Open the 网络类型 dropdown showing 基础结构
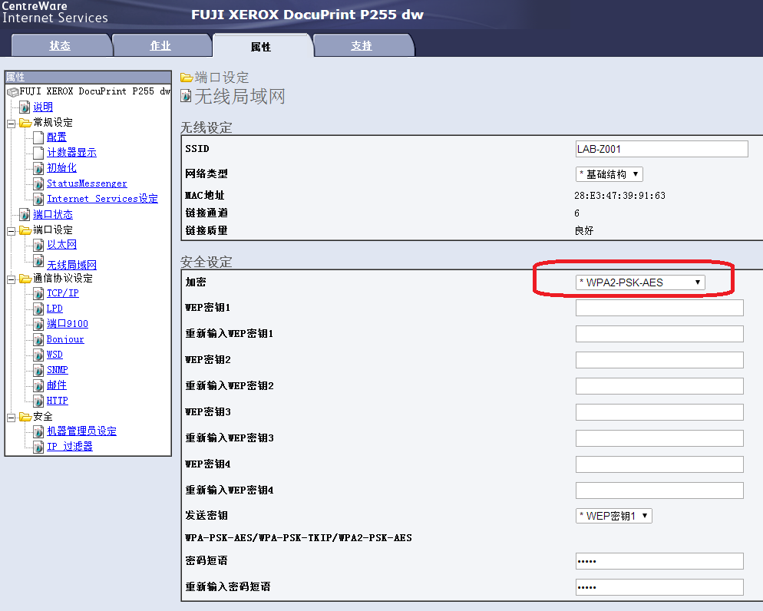 (x=609, y=174)
